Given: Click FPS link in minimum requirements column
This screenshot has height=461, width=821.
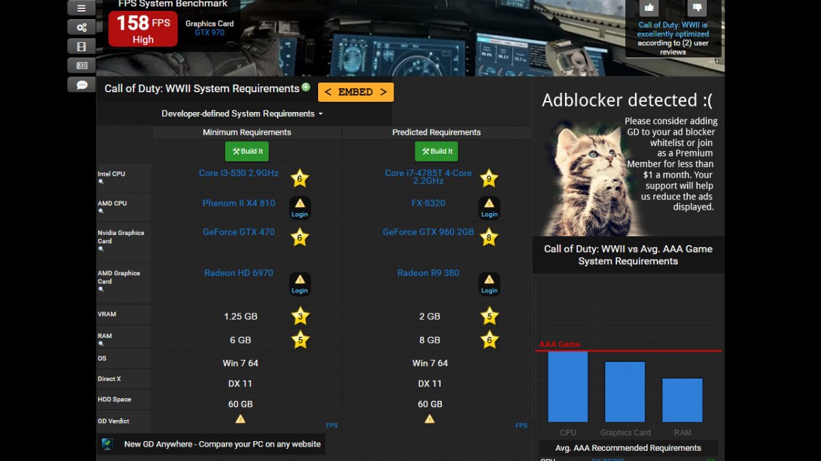Looking at the screenshot, I should [x=332, y=425].
